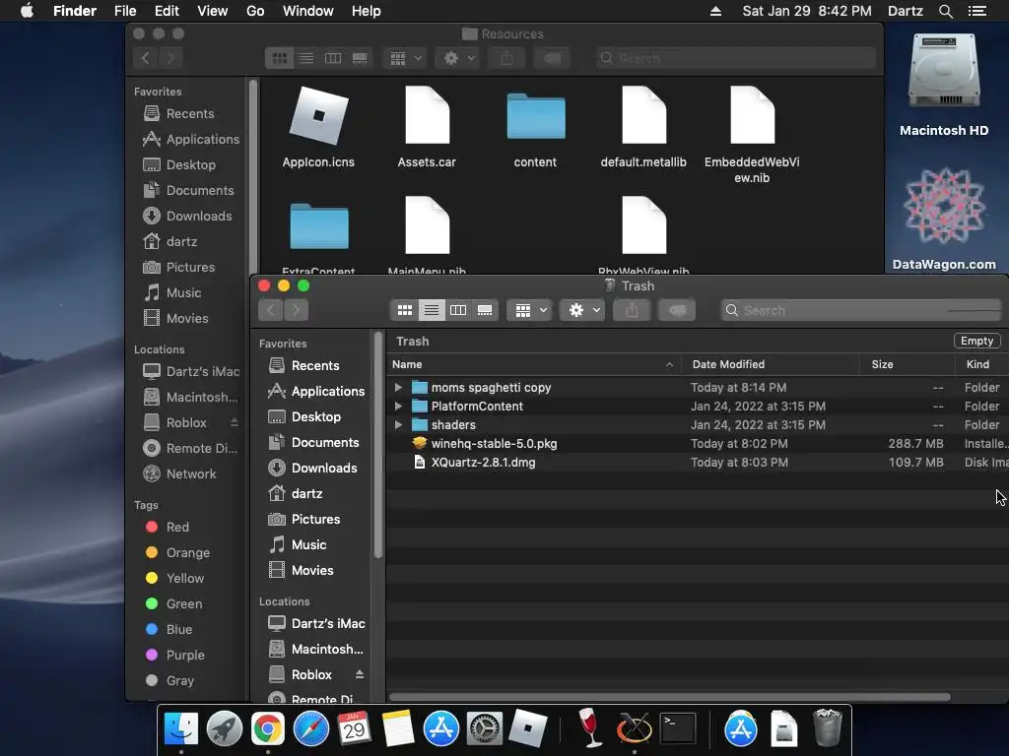This screenshot has height=756, width=1009.
Task: Sort by Size column header
Action: [908, 364]
